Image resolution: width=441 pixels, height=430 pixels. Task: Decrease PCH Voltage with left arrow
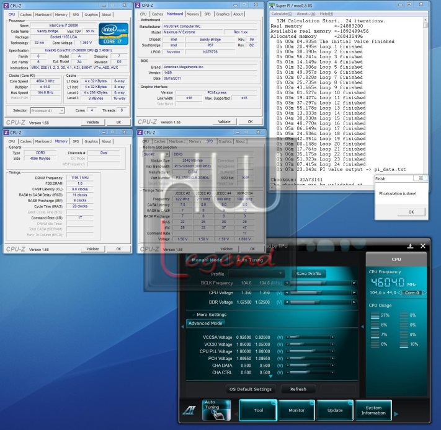pyautogui.click(x=287, y=358)
